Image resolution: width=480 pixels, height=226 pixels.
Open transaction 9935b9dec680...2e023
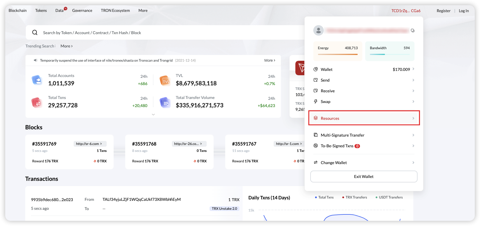pyautogui.click(x=52, y=200)
